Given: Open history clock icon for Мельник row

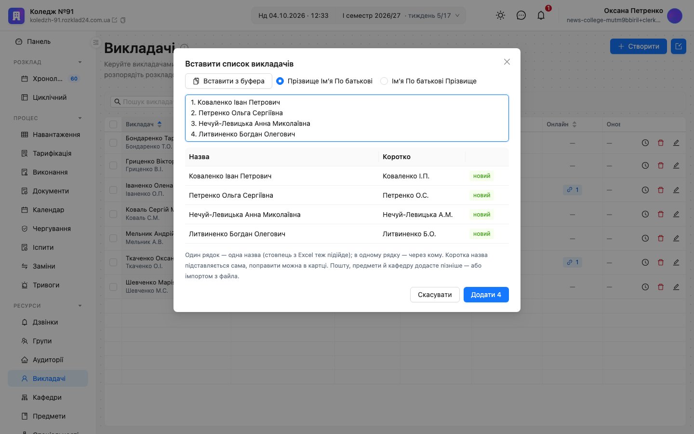Looking at the screenshot, I should point(645,238).
